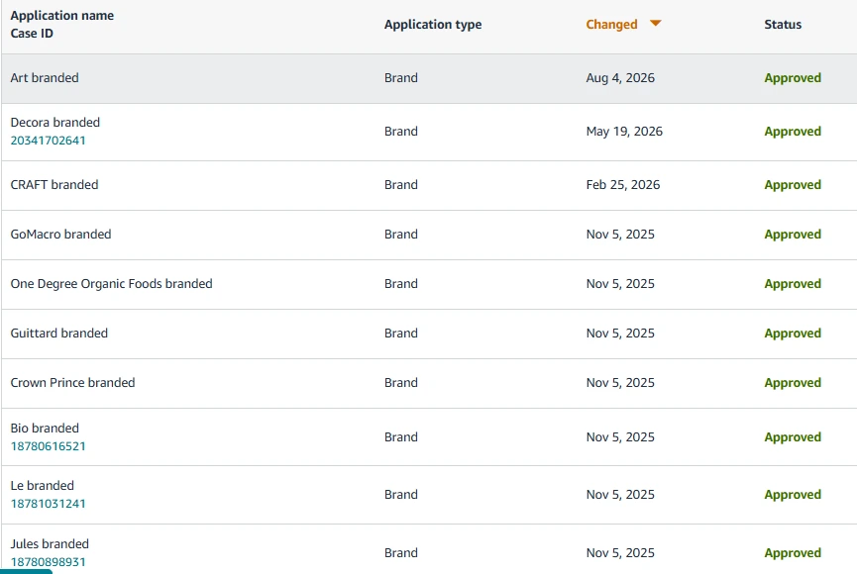857x574 pixels.
Task: Click Brand type in GoMacro branded row
Action: (x=400, y=235)
